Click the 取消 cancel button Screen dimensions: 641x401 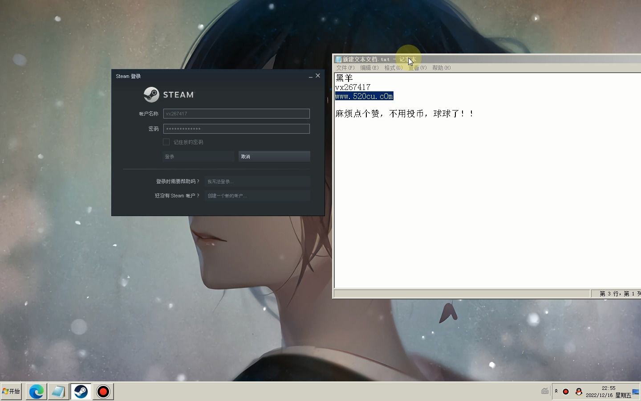(274, 156)
